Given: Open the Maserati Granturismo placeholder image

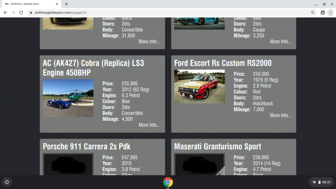Looking at the screenshot, I should [199, 164].
